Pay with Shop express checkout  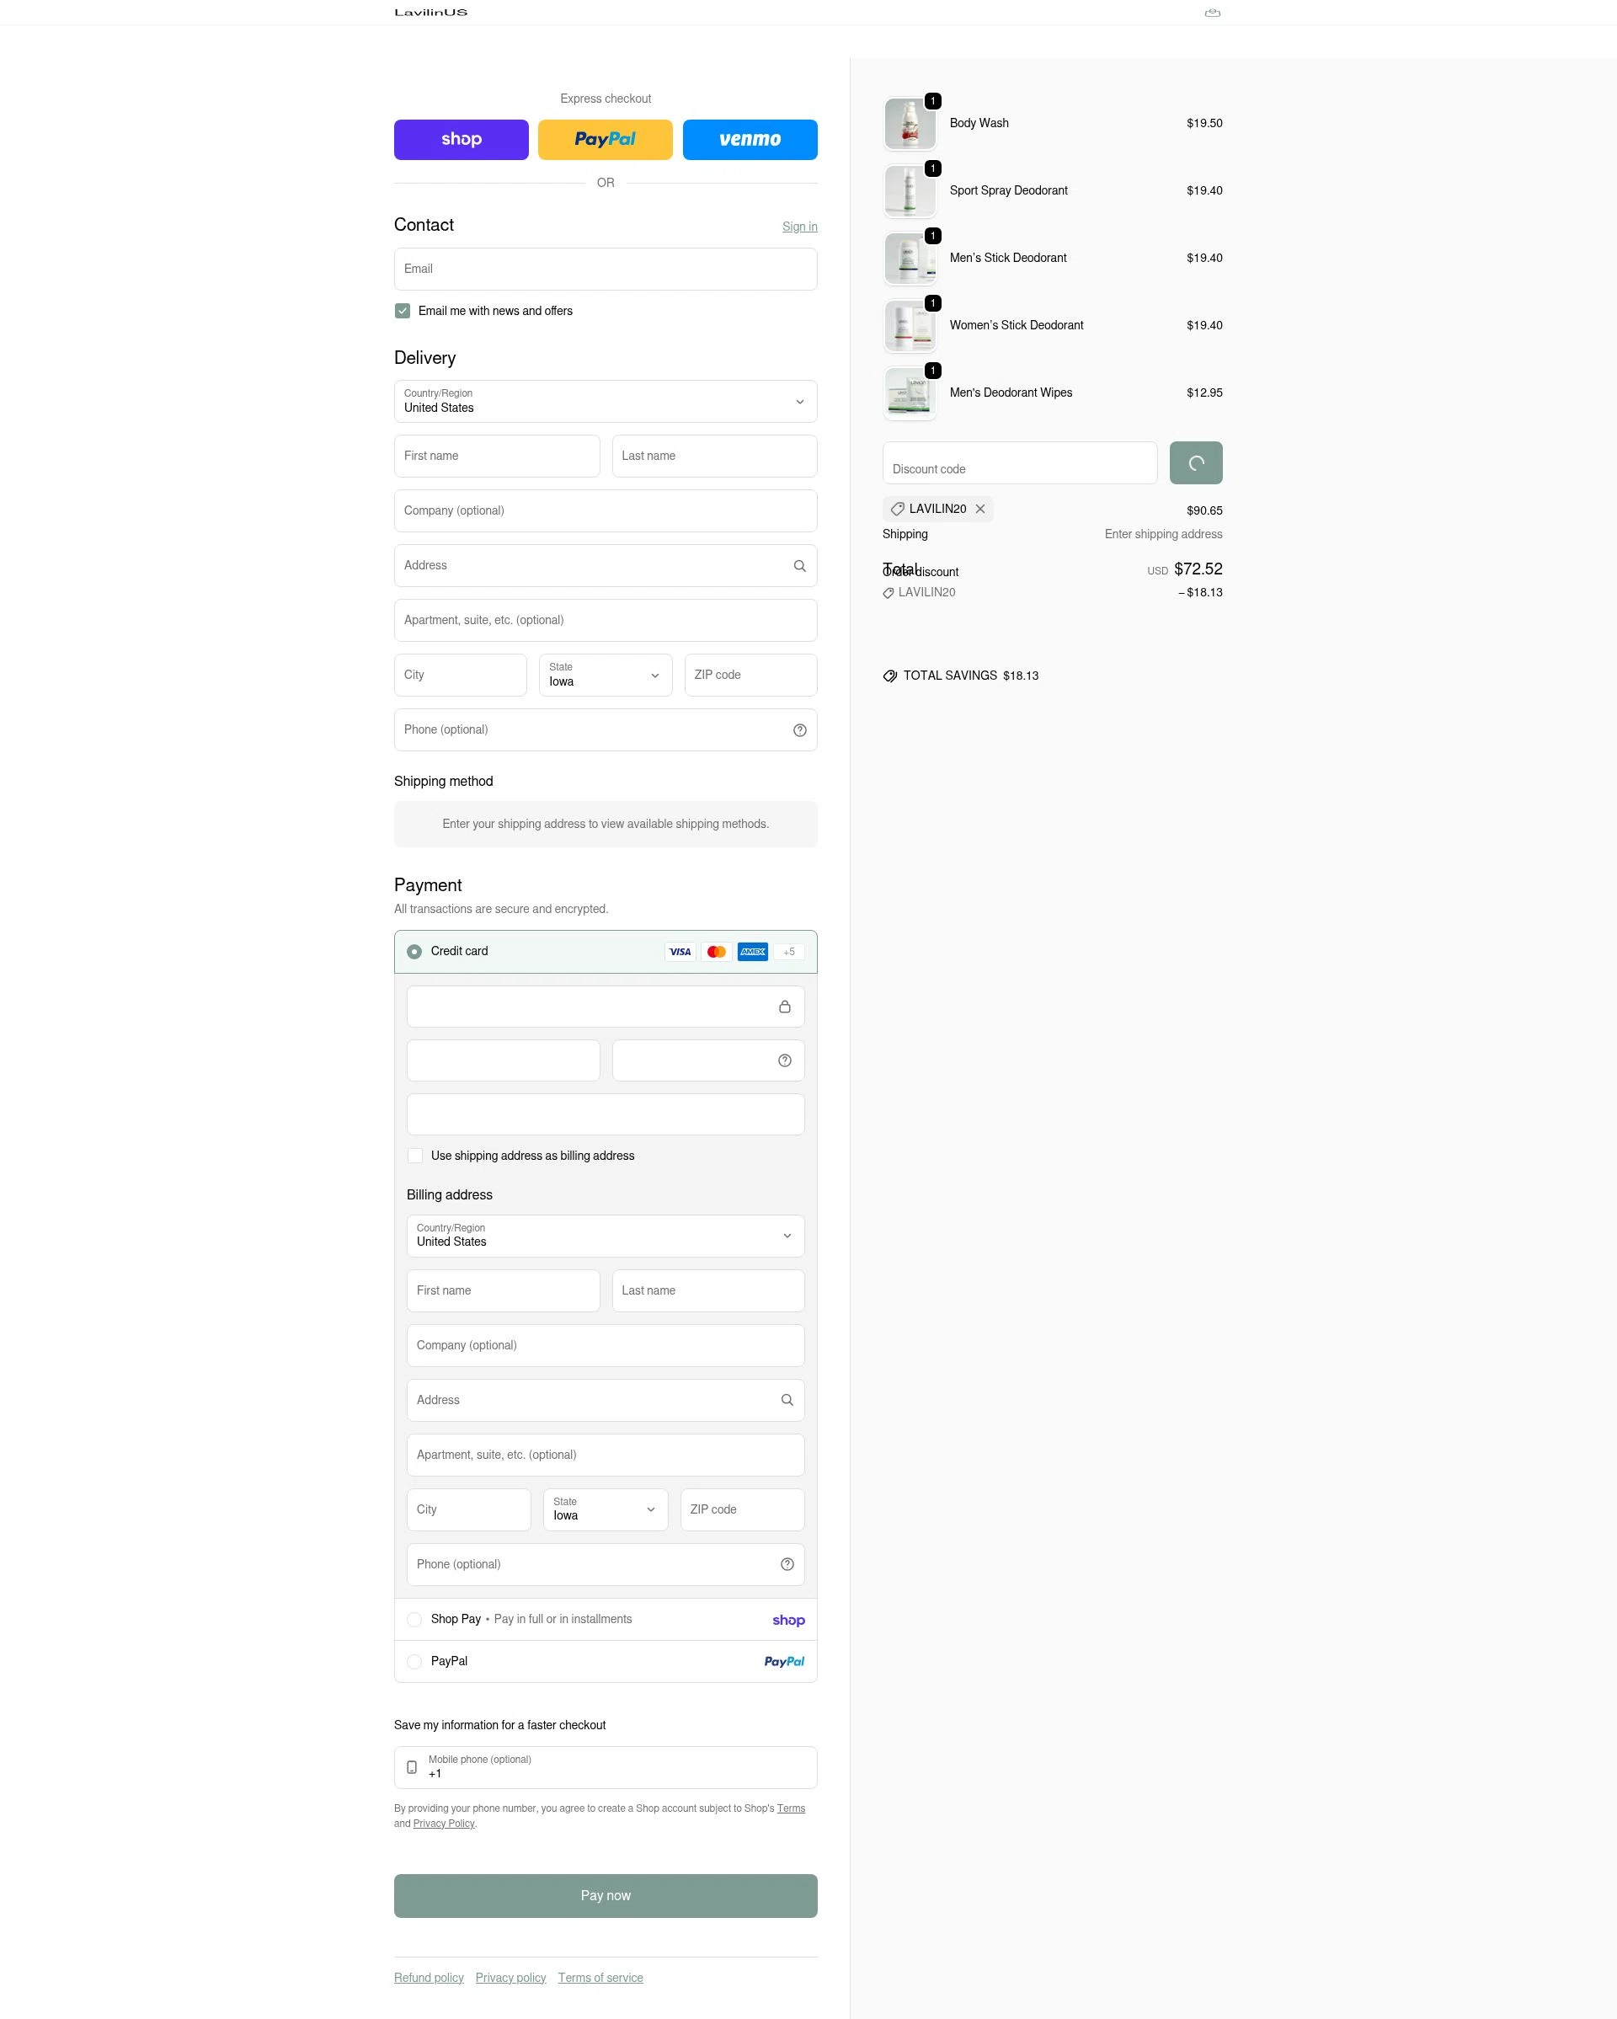(461, 139)
